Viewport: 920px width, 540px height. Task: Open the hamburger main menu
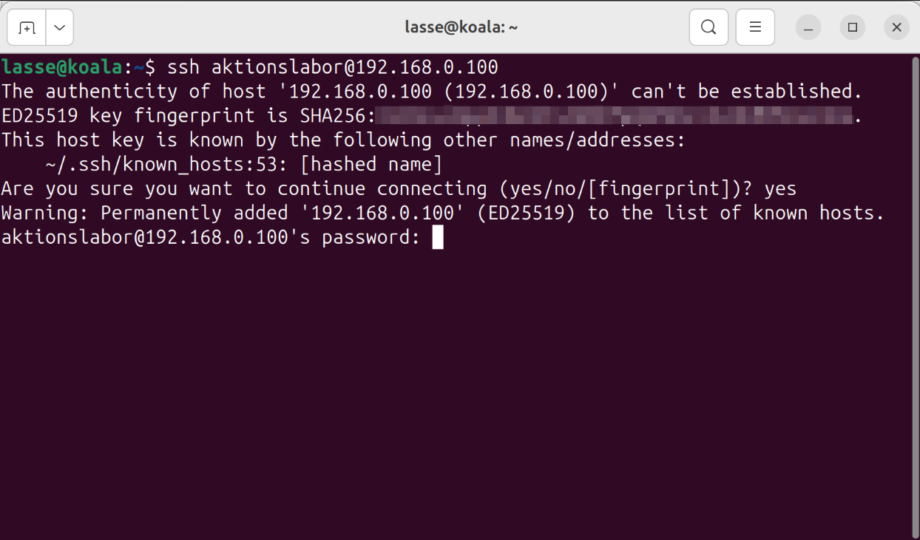pyautogui.click(x=755, y=28)
